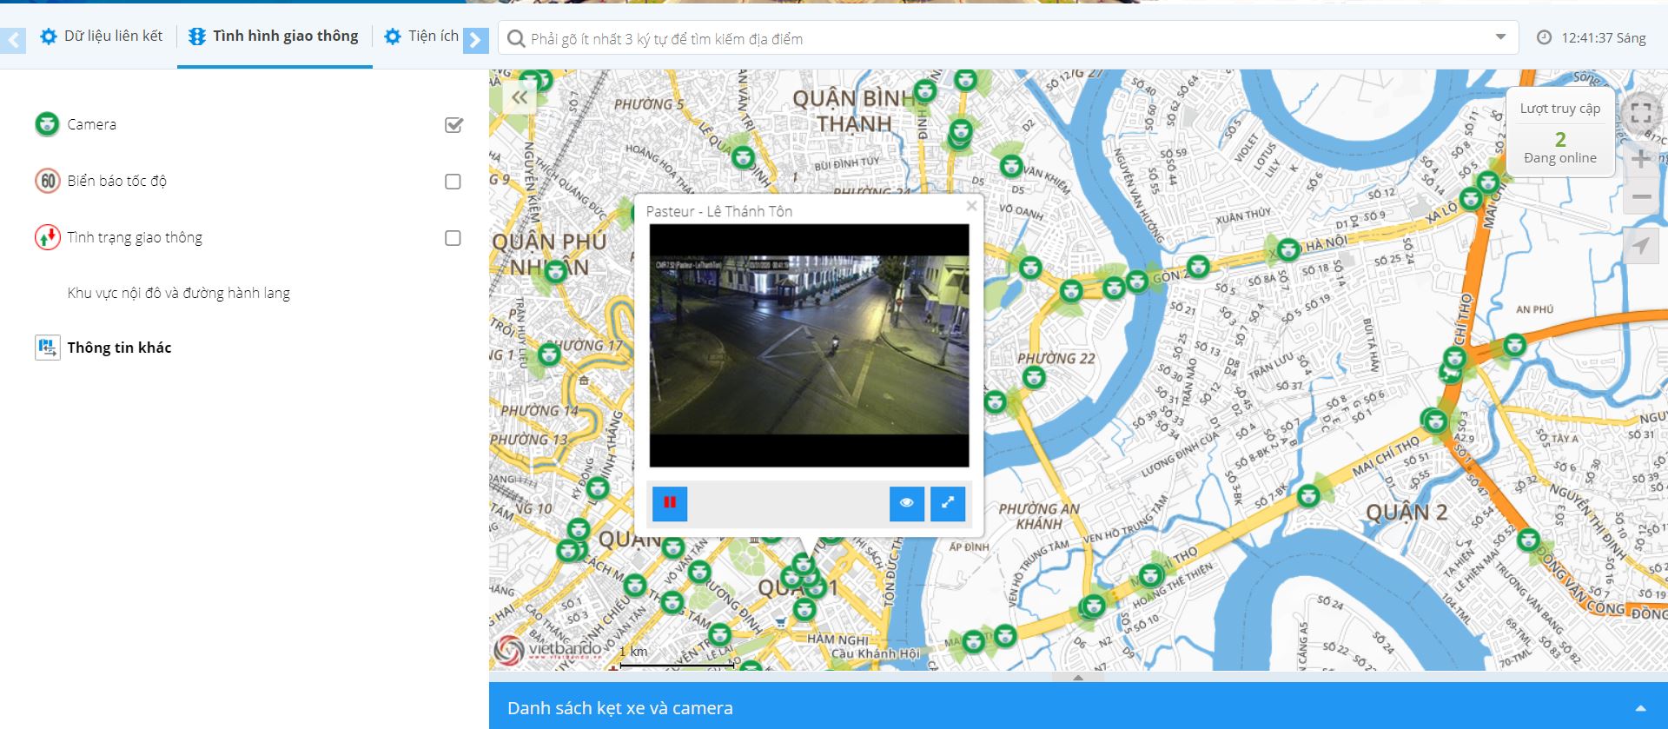Locate my position with the arrow icon
This screenshot has width=1668, height=729.
1641,246
